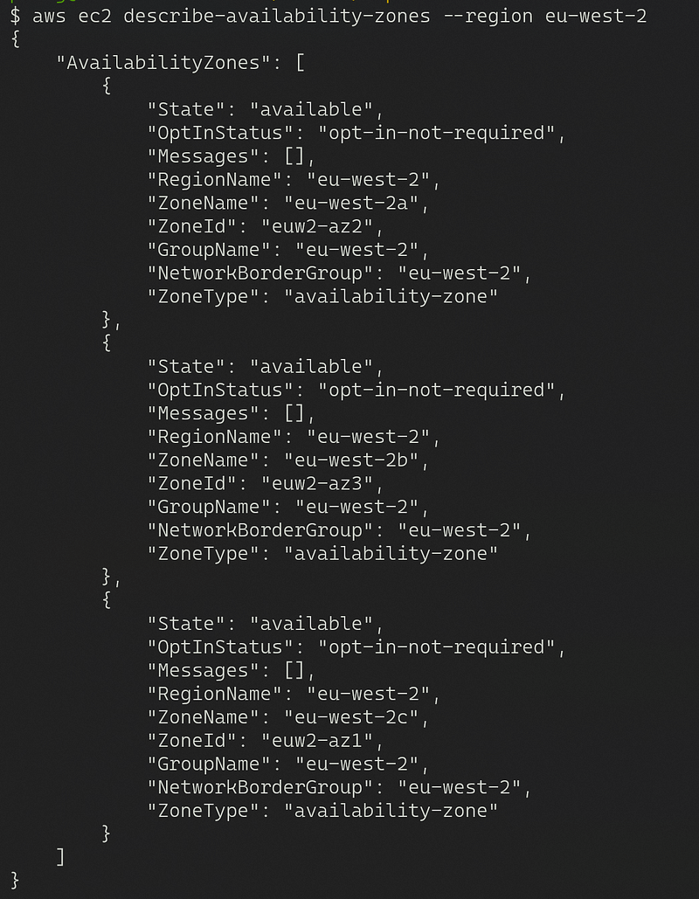Click the opening curly brace below the command
The height and width of the screenshot is (899, 699).
tap(15, 39)
